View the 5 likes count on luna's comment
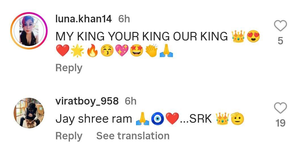Viewport: 306px width, 154px height. pos(280,41)
